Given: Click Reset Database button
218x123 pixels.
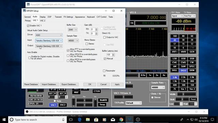Looking at the screenshot, I should pyautogui.click(x=31, y=84).
